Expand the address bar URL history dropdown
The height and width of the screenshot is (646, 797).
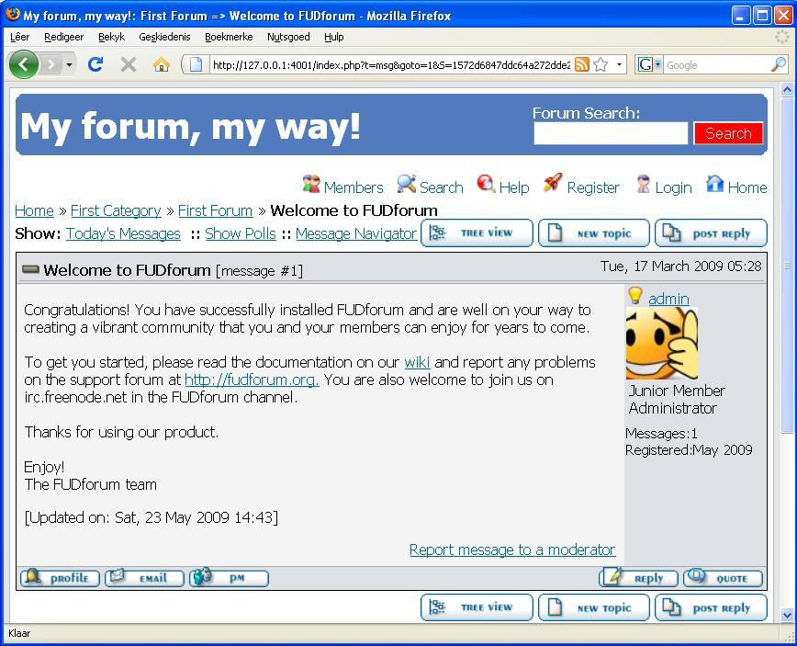pos(620,64)
